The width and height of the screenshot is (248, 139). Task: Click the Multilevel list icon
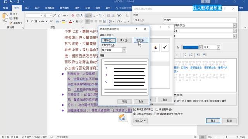pos(100,15)
